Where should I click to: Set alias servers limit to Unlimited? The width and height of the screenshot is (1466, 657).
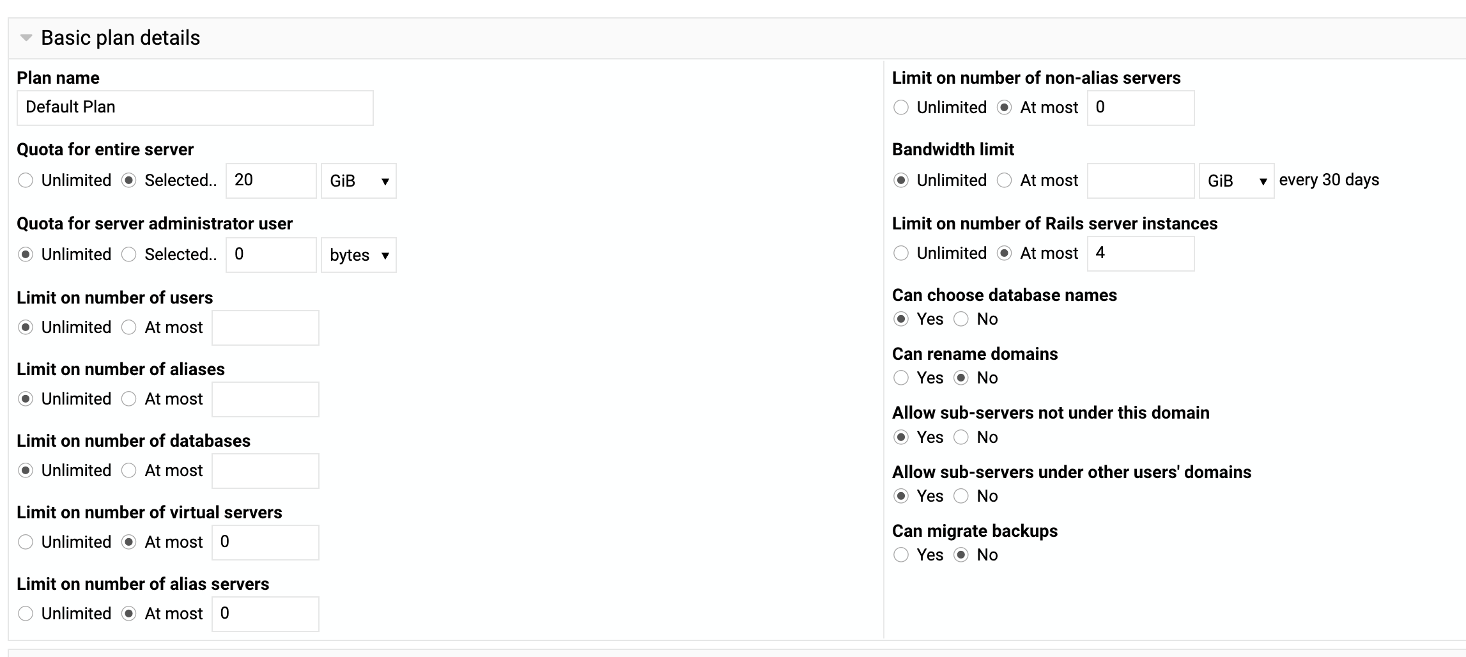[x=26, y=614]
